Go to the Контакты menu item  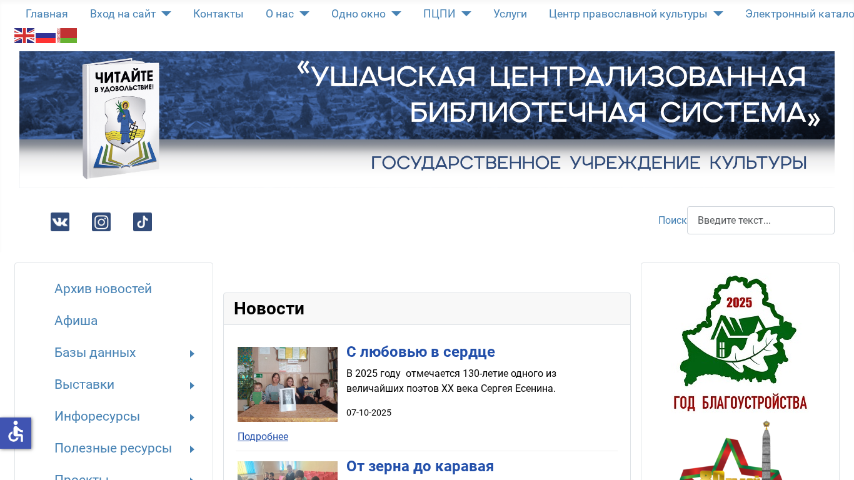pyautogui.click(x=218, y=14)
